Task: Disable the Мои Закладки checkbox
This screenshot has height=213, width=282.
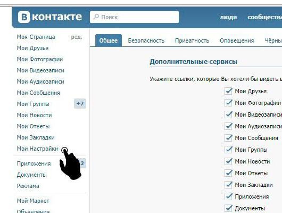Action: pyautogui.click(x=228, y=185)
